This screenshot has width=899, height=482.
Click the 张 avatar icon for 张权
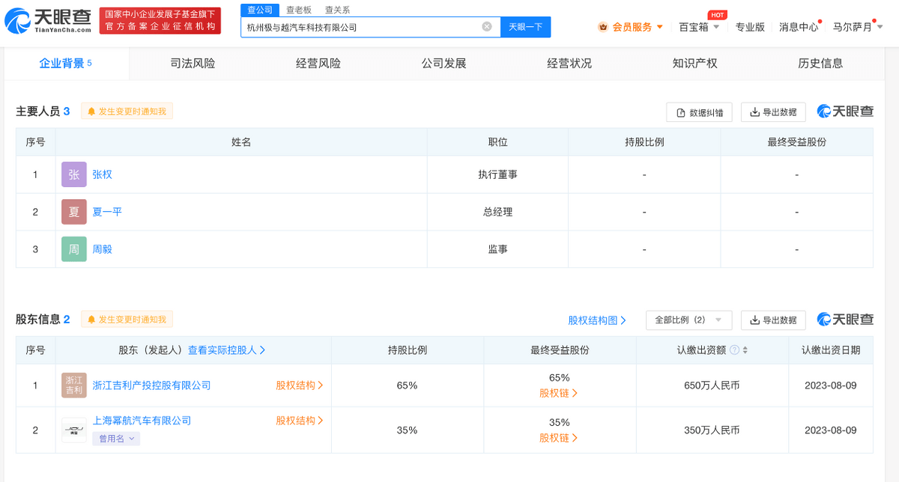[x=73, y=174]
